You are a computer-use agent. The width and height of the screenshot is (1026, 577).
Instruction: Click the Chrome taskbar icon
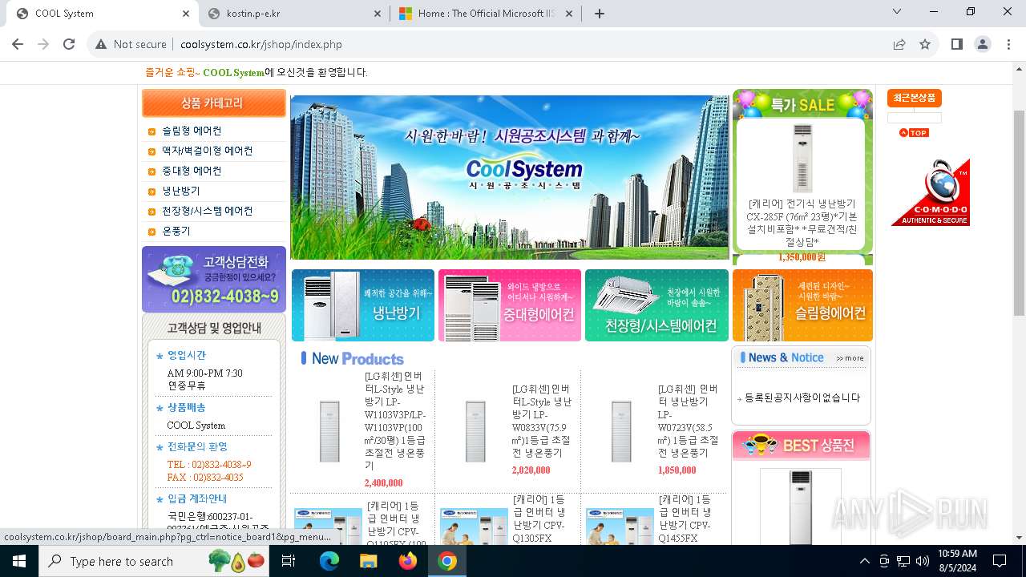447,561
